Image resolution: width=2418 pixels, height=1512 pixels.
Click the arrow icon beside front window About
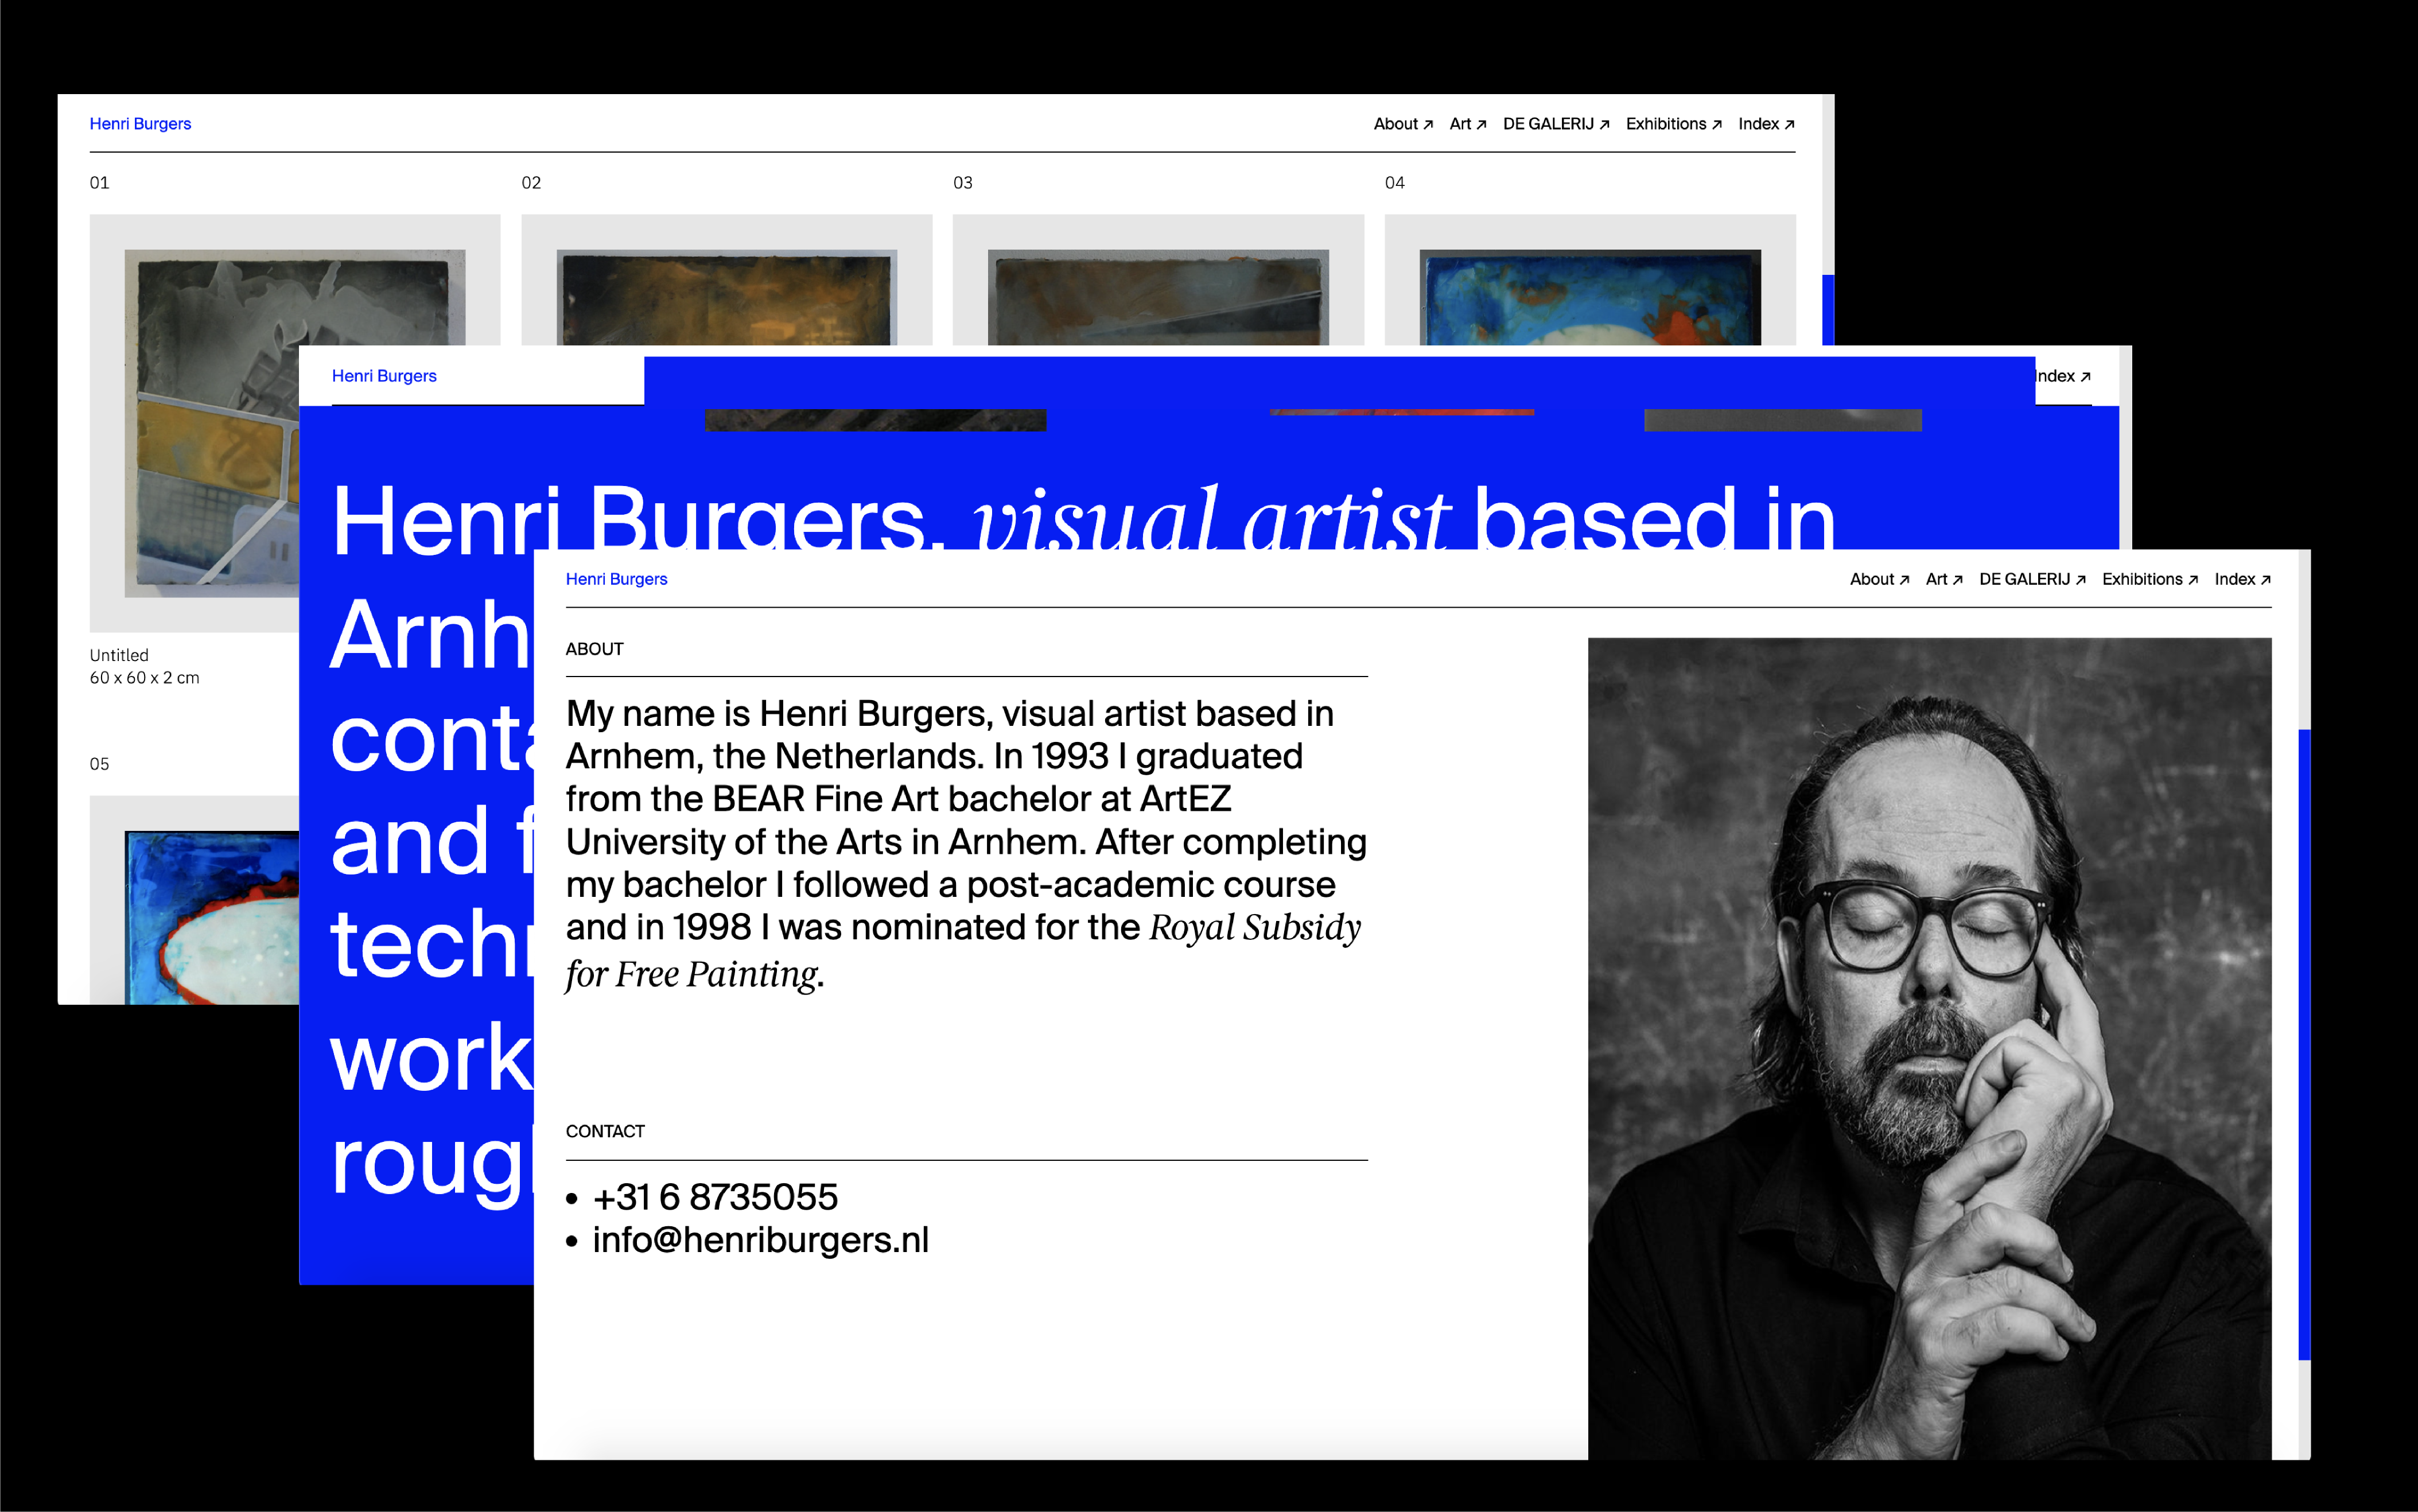1904,580
